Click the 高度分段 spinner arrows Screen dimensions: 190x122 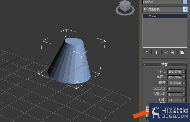184,89
